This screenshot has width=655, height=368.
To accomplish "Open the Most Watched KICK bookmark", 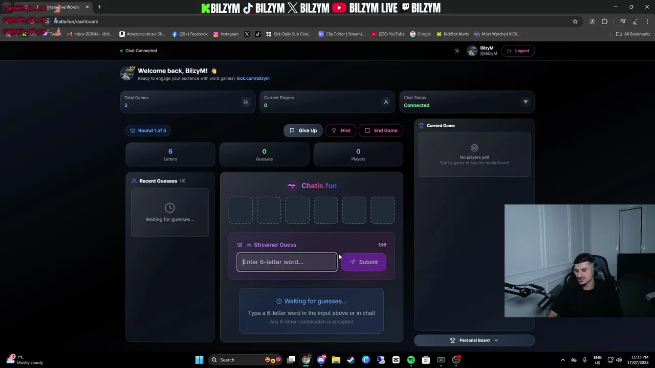I will 497,34.
